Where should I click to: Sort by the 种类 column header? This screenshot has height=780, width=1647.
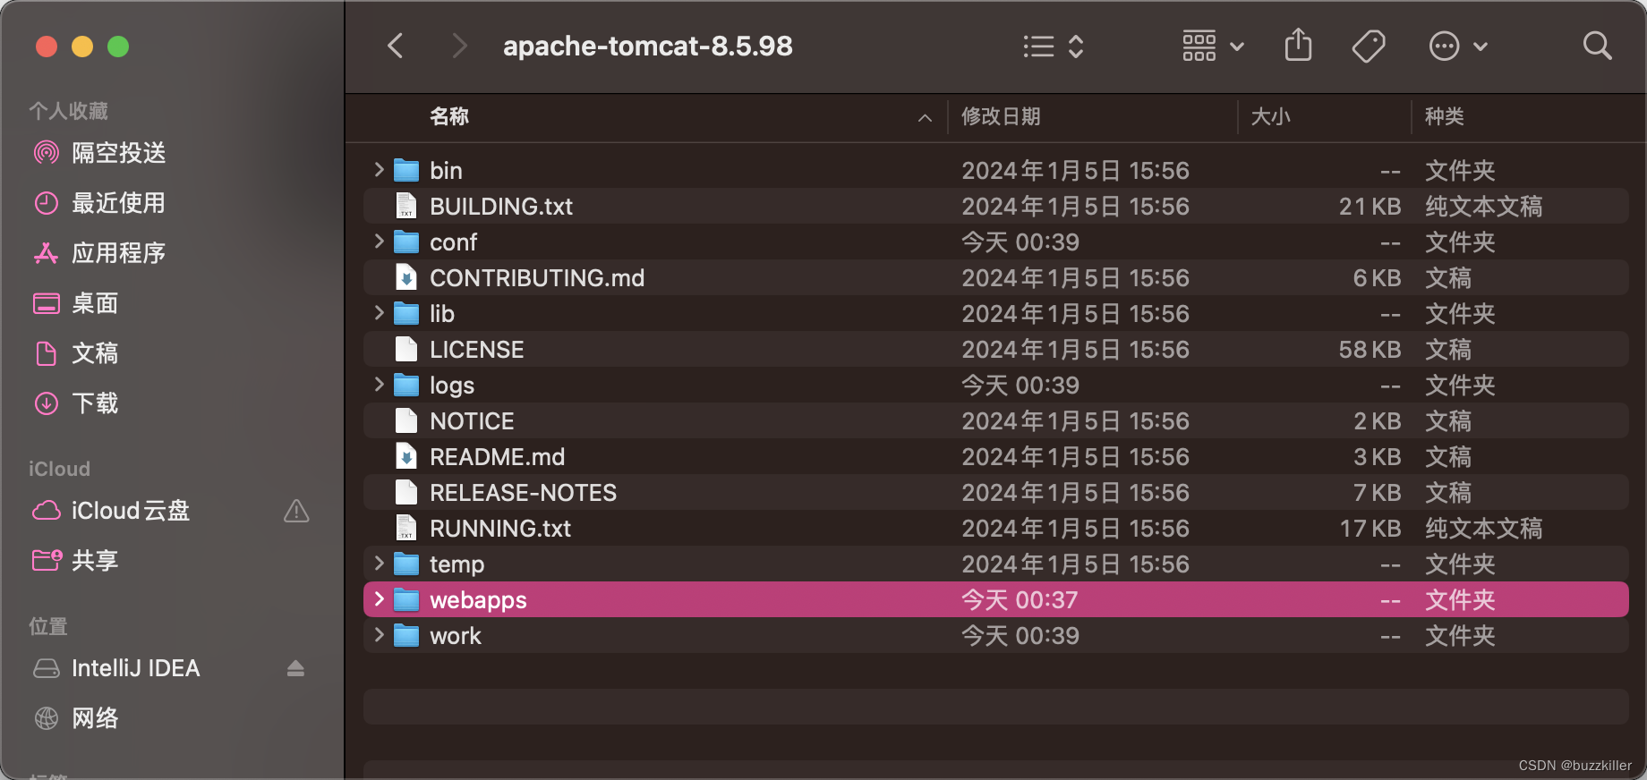tap(1444, 116)
